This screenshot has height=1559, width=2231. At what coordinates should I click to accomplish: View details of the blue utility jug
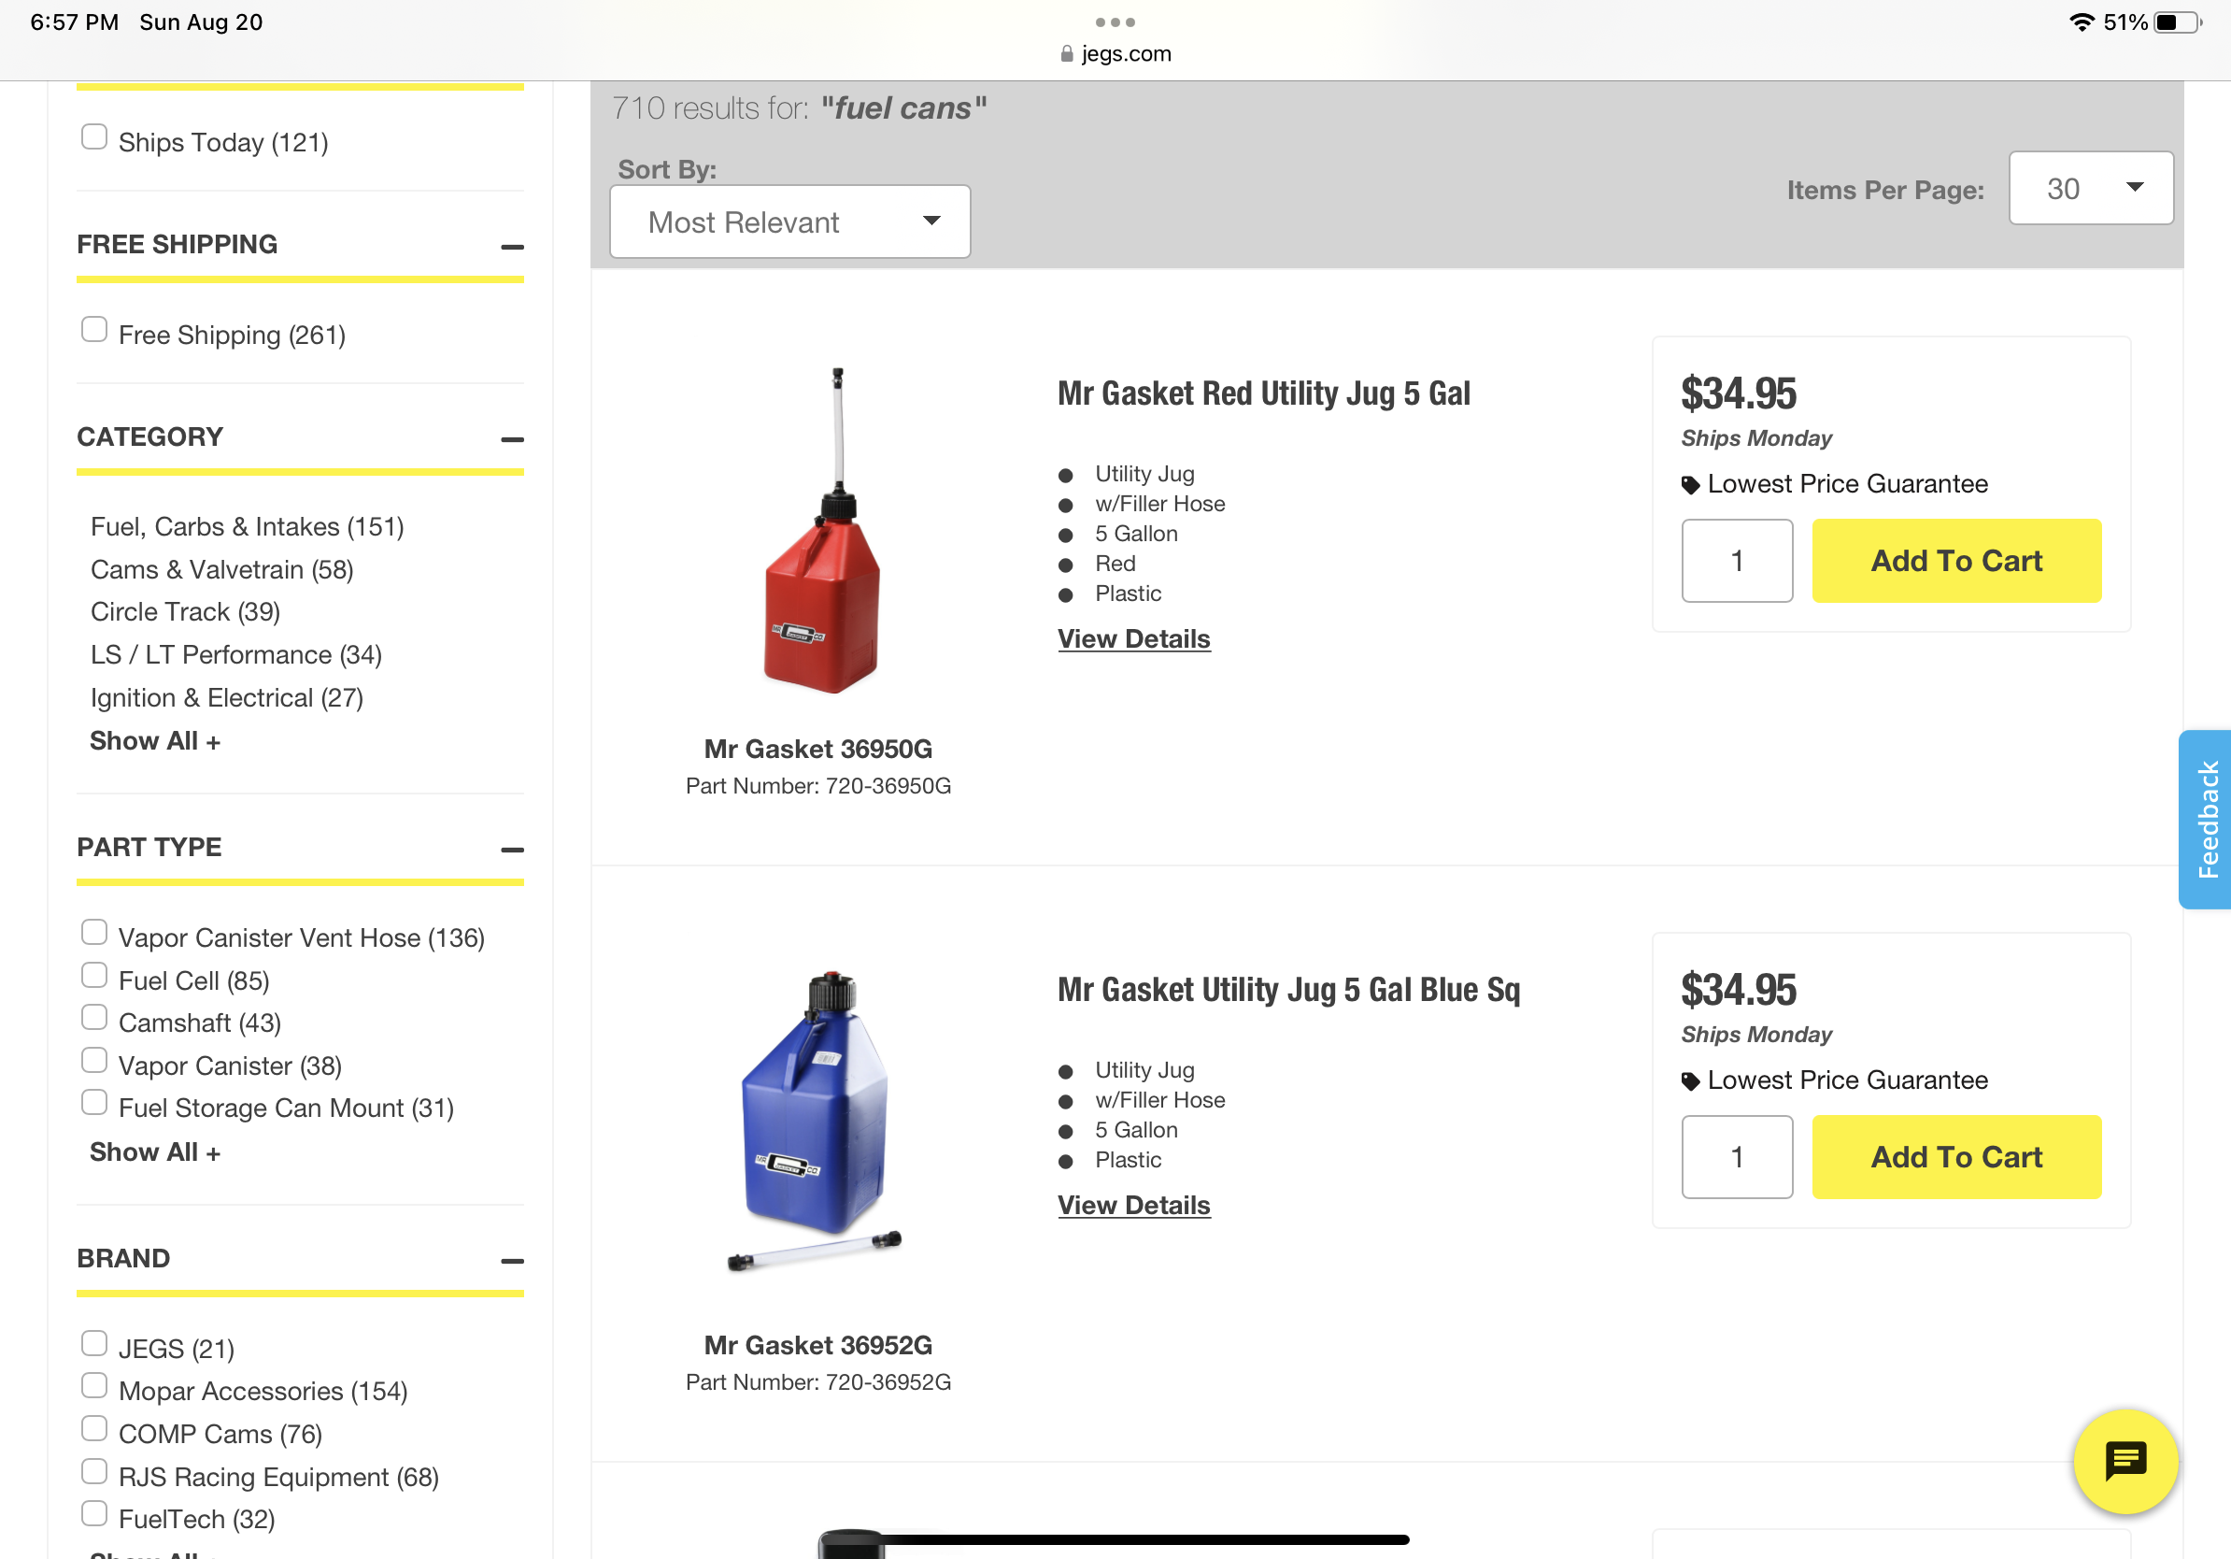click(1133, 1205)
